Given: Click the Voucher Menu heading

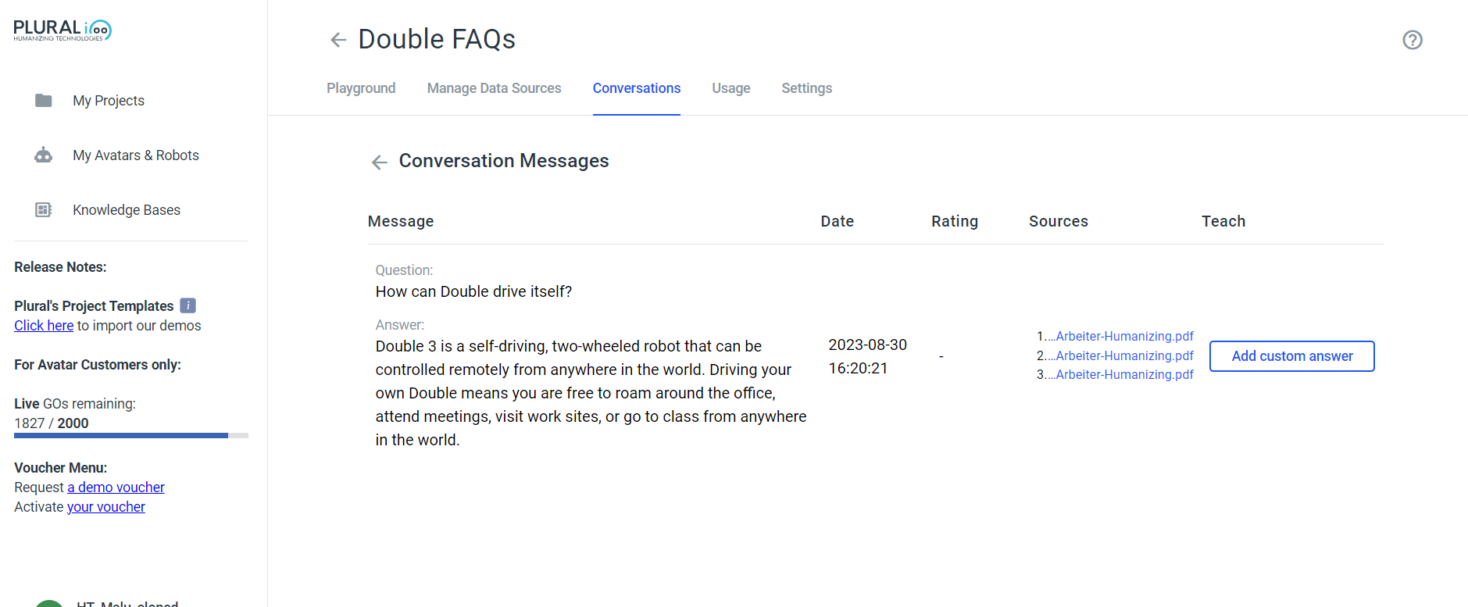Looking at the screenshot, I should pos(61,467).
